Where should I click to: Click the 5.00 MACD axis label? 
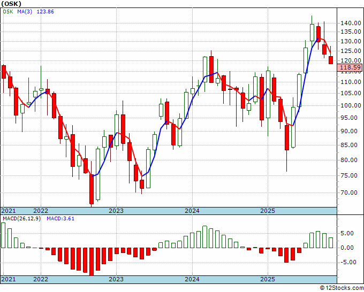point(347,233)
